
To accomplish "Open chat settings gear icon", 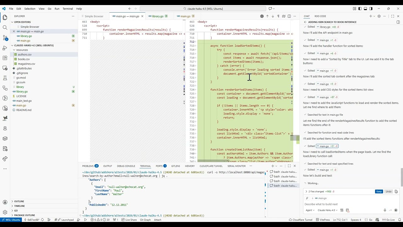I will click(x=379, y=16).
